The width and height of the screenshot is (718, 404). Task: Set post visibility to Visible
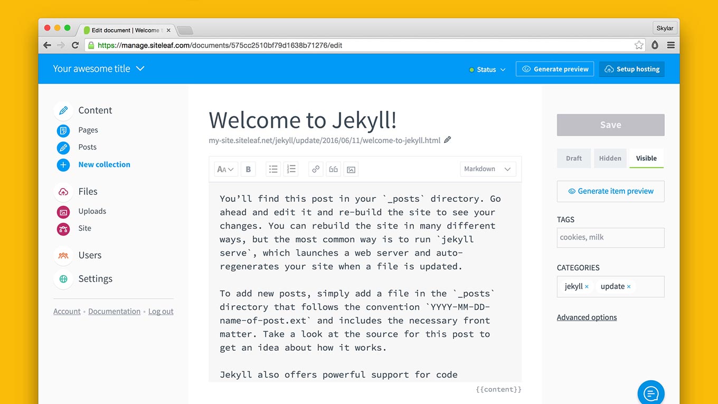[647, 158]
